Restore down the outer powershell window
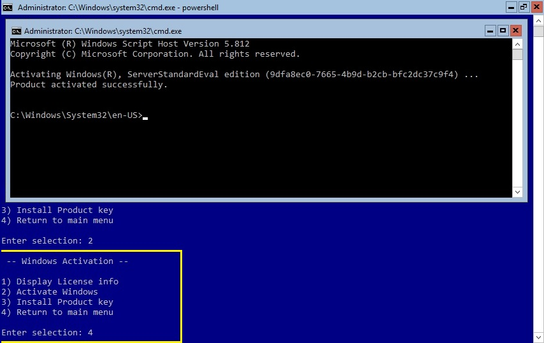The width and height of the screenshot is (544, 343). [524, 6]
